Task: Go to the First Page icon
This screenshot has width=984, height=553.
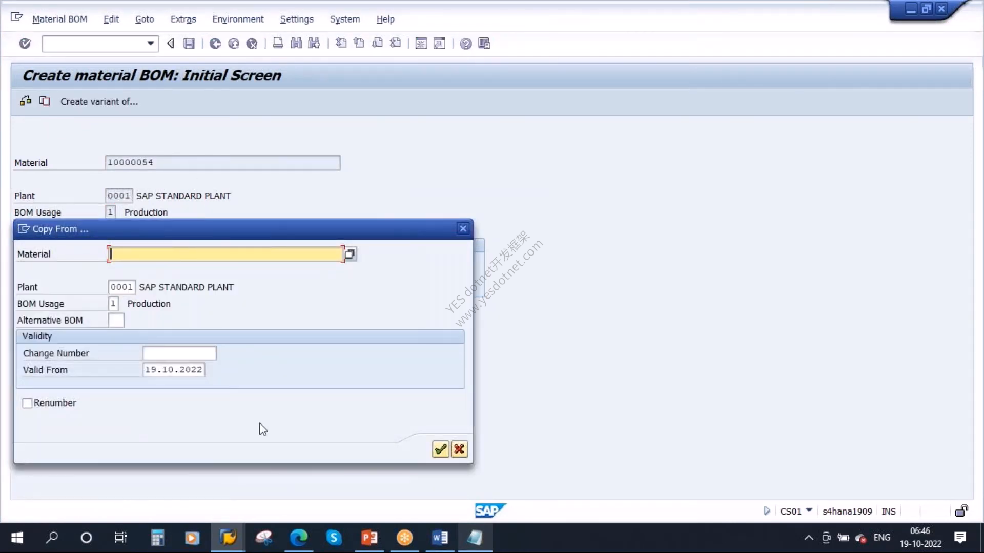Action: [x=341, y=44]
